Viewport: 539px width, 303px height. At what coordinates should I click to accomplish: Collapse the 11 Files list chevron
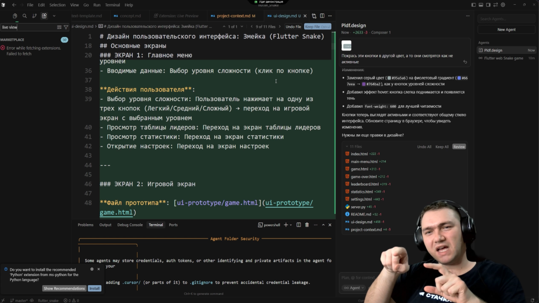pos(347,147)
